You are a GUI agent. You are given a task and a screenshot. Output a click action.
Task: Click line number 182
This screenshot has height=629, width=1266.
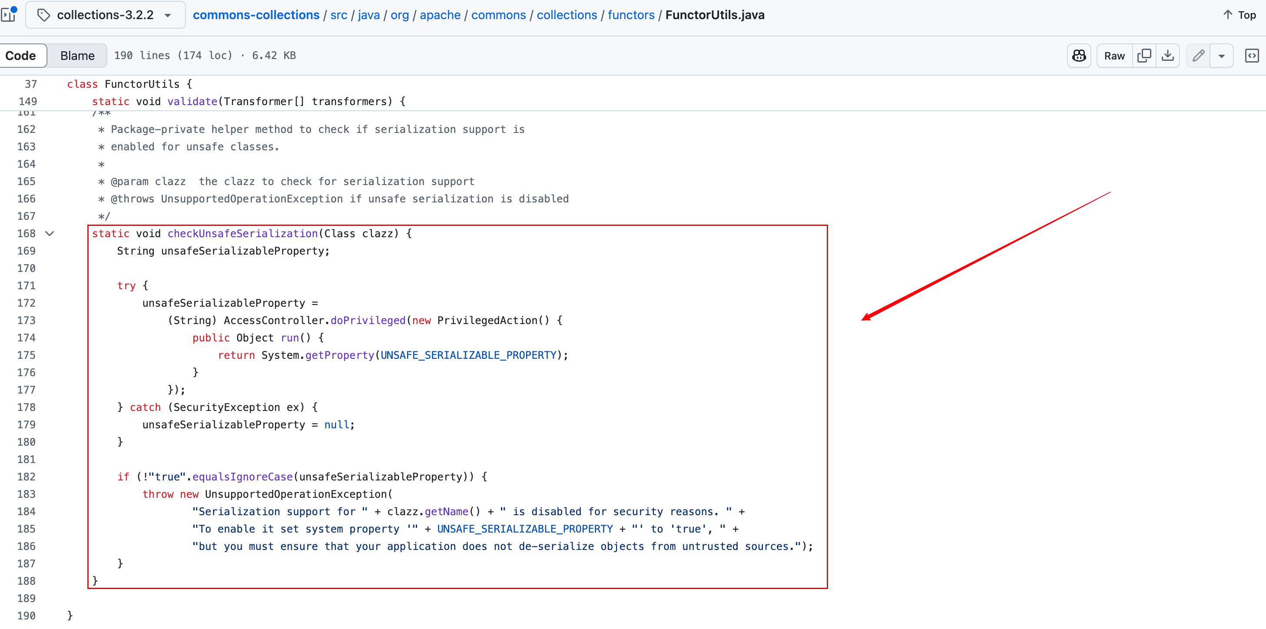tap(27, 477)
